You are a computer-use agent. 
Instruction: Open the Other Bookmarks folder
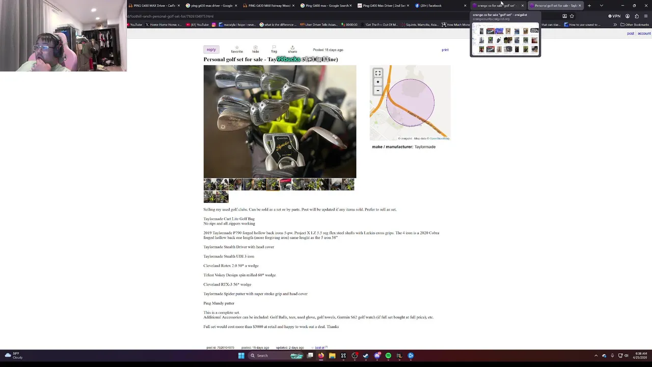(635, 24)
